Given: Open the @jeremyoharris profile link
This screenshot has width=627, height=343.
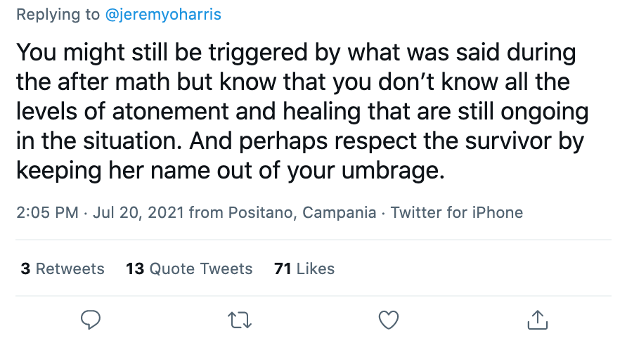Looking at the screenshot, I should click(163, 14).
